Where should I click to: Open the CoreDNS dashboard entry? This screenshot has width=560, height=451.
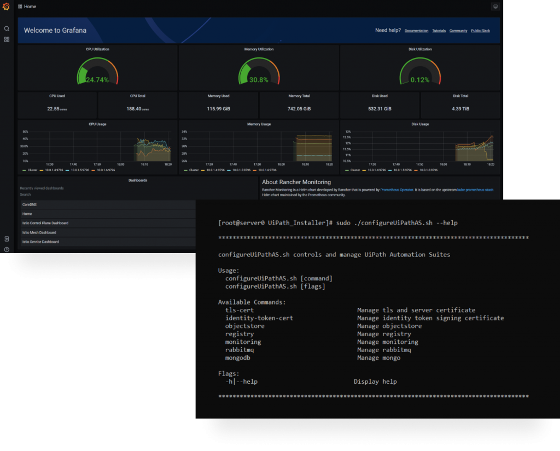pos(108,204)
